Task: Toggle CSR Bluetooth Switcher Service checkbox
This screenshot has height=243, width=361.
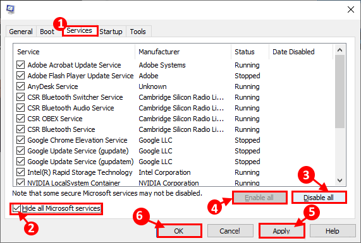Action: [20, 97]
